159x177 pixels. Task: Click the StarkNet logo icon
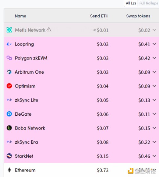tap(9, 156)
